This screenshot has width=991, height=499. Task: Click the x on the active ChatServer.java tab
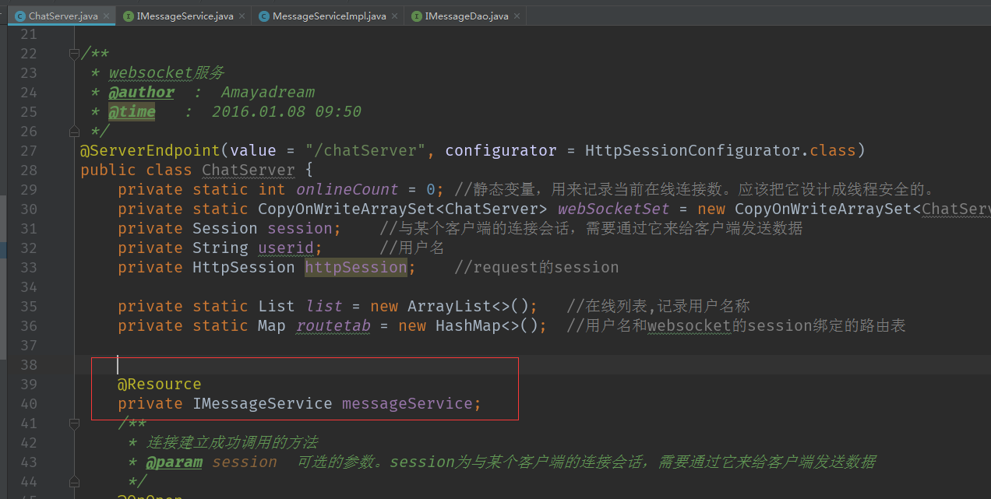tap(107, 14)
